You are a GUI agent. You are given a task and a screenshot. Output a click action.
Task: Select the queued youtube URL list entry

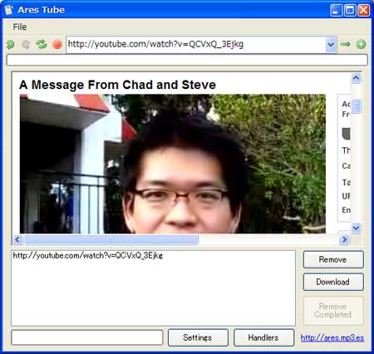pyautogui.click(x=88, y=255)
